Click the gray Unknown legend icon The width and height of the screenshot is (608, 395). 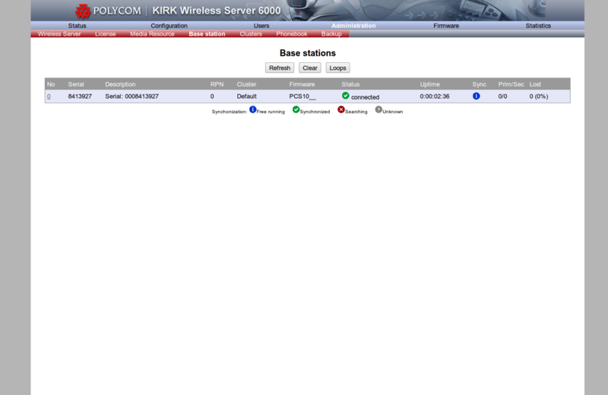(x=378, y=109)
